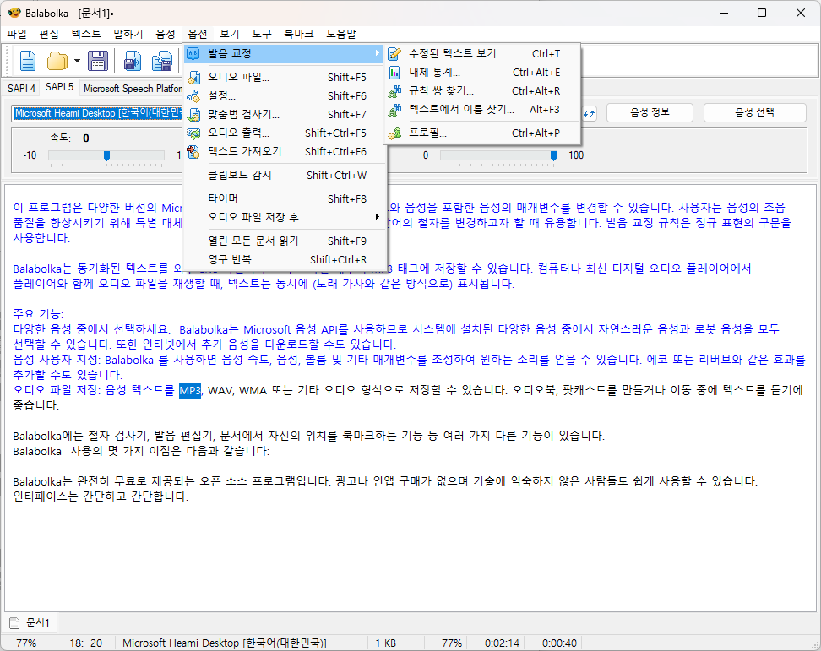Click the Split and save audio toolbar icon
Screen dimensions: 821x651
162,62
